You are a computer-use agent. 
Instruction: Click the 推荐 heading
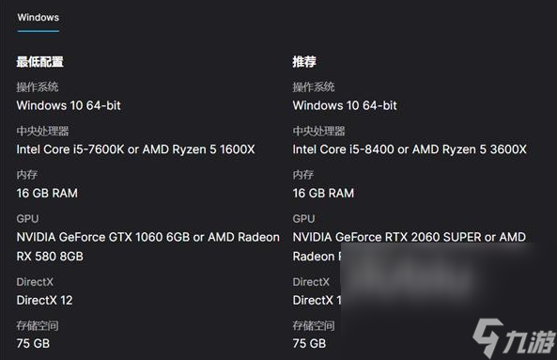(x=304, y=62)
